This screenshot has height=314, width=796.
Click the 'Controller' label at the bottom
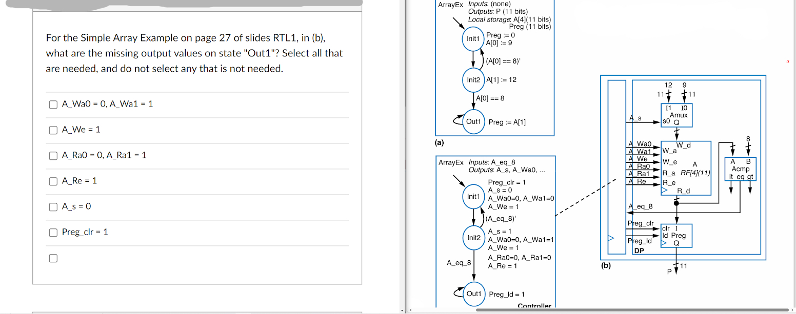[534, 306]
